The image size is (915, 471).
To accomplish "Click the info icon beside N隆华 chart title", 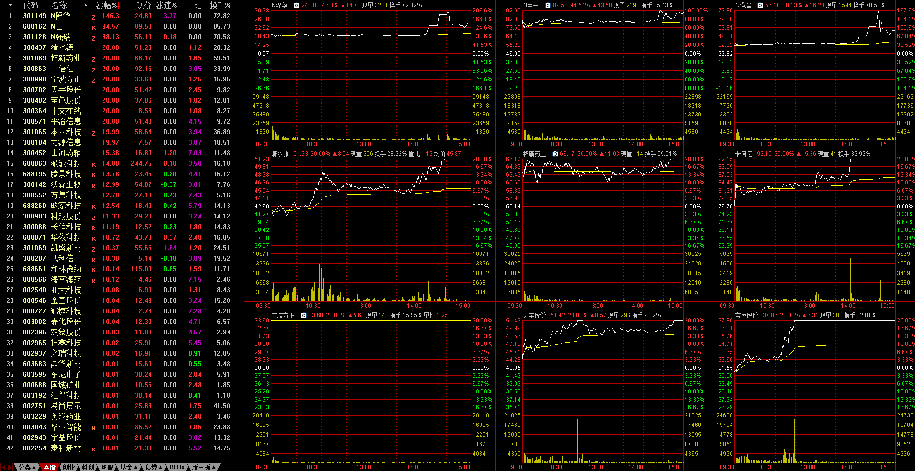I will coord(297,5).
